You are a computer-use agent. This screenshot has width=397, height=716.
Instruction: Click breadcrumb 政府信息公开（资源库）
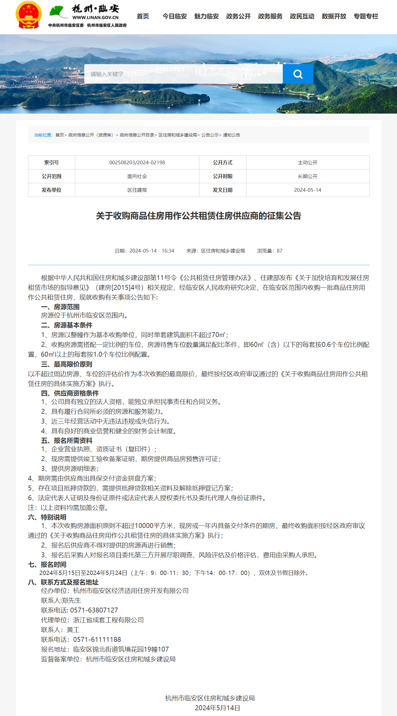pos(91,135)
